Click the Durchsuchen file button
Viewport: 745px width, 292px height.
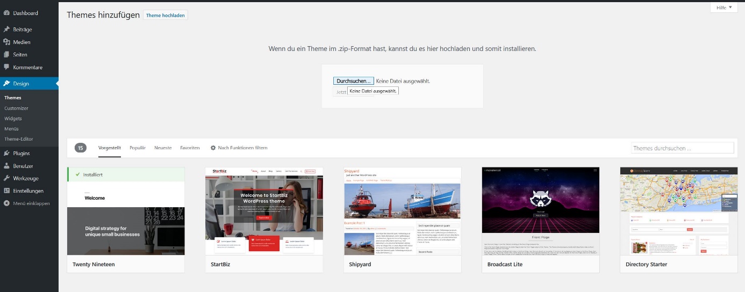(x=353, y=81)
